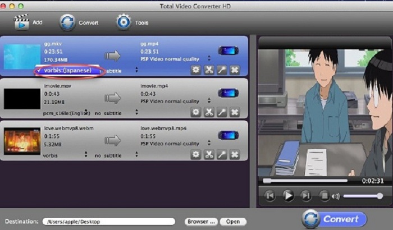Remove gg.mkv with the X icon

pyautogui.click(x=235, y=70)
